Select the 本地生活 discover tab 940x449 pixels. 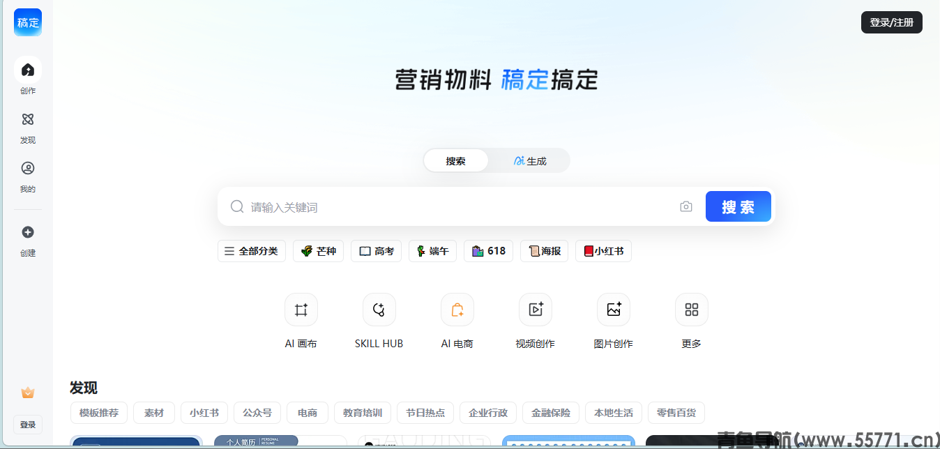[614, 413]
